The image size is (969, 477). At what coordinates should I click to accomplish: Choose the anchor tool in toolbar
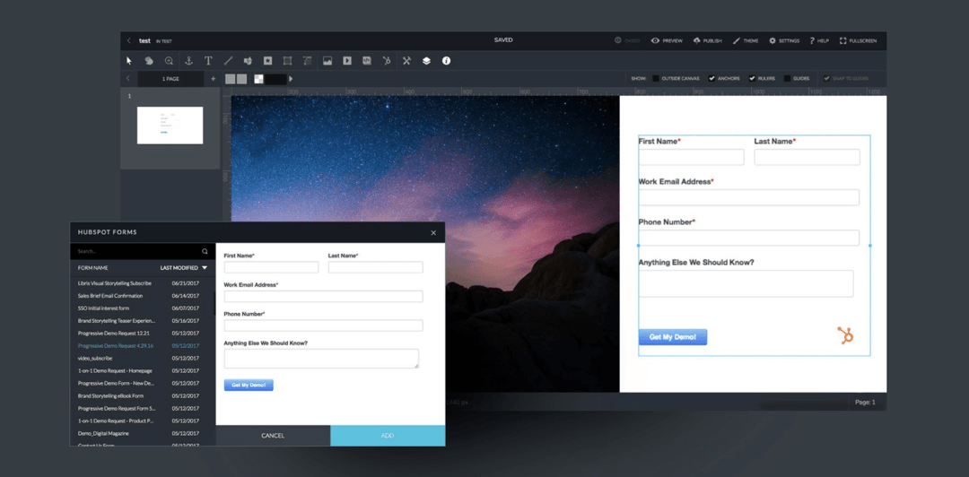coord(188,61)
